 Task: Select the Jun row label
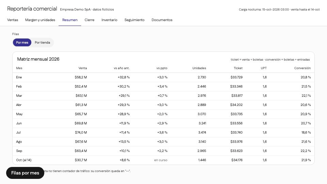click(x=19, y=123)
